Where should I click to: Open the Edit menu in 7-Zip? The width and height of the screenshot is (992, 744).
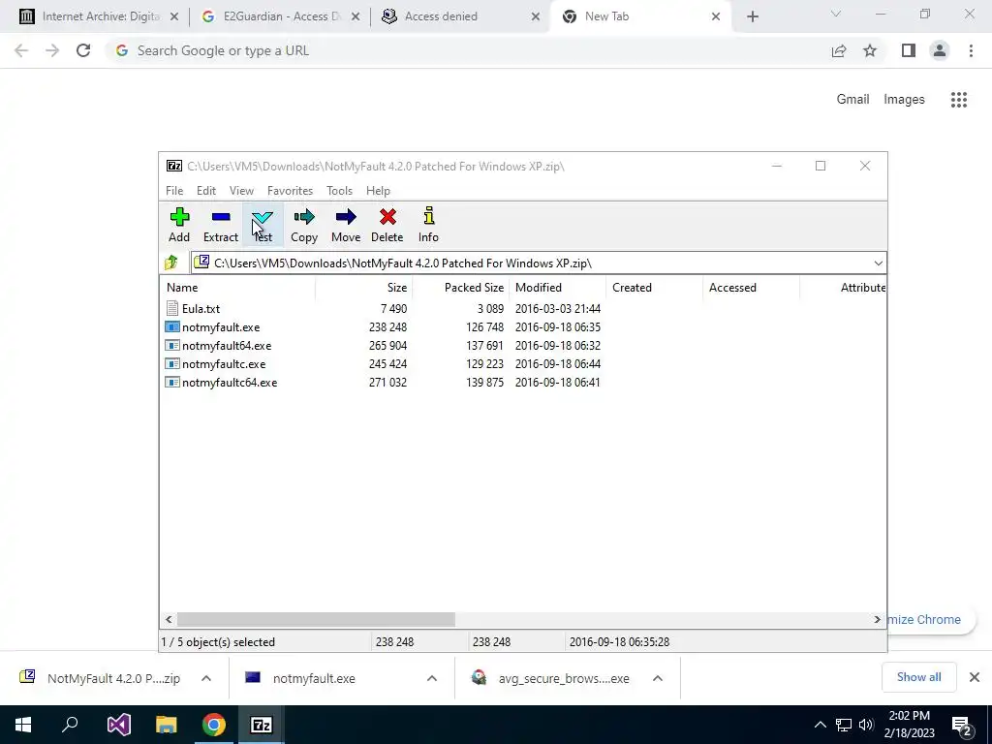coord(206,191)
